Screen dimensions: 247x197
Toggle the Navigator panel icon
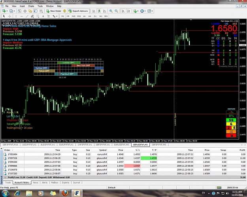point(30,11)
